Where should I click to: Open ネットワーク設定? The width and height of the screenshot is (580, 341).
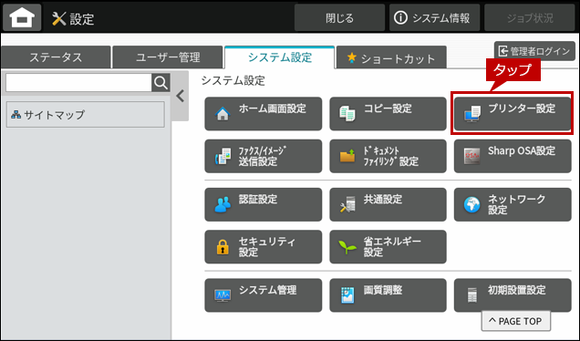coord(513,204)
